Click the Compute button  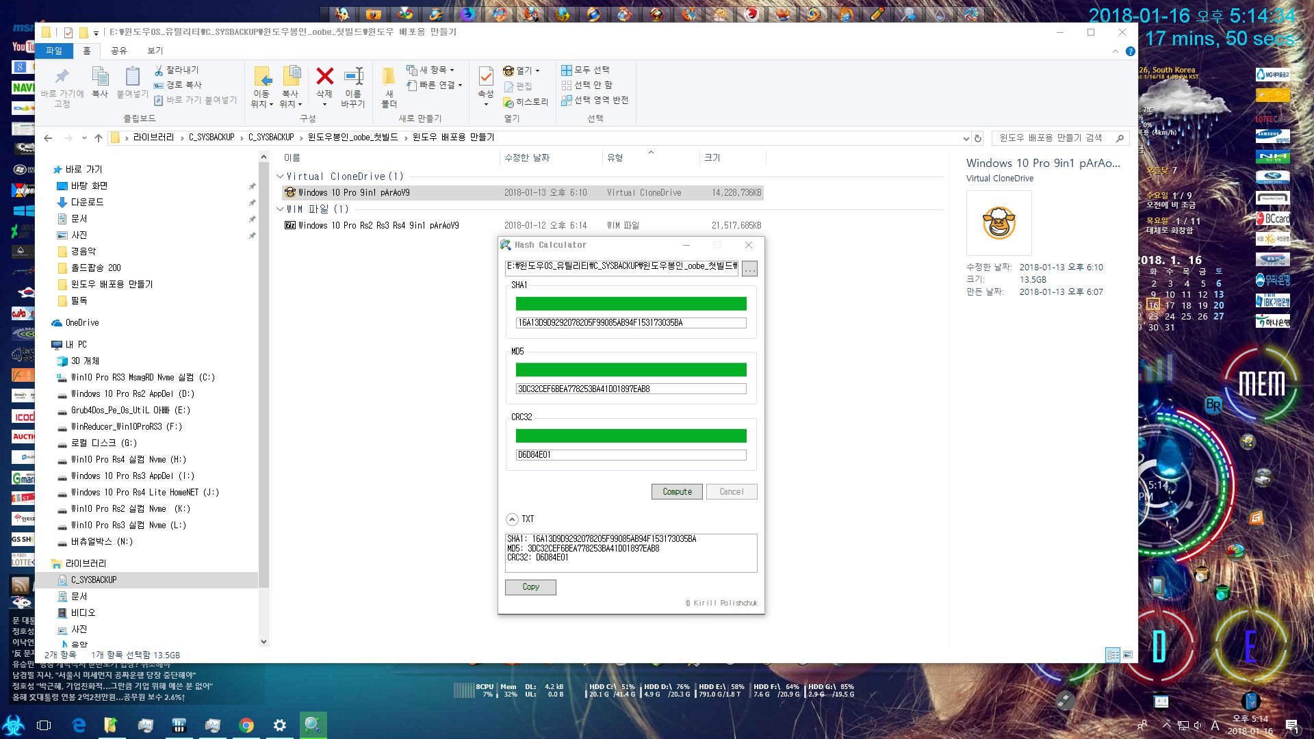[677, 491]
